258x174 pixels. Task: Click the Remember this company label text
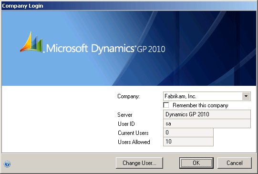(200, 105)
